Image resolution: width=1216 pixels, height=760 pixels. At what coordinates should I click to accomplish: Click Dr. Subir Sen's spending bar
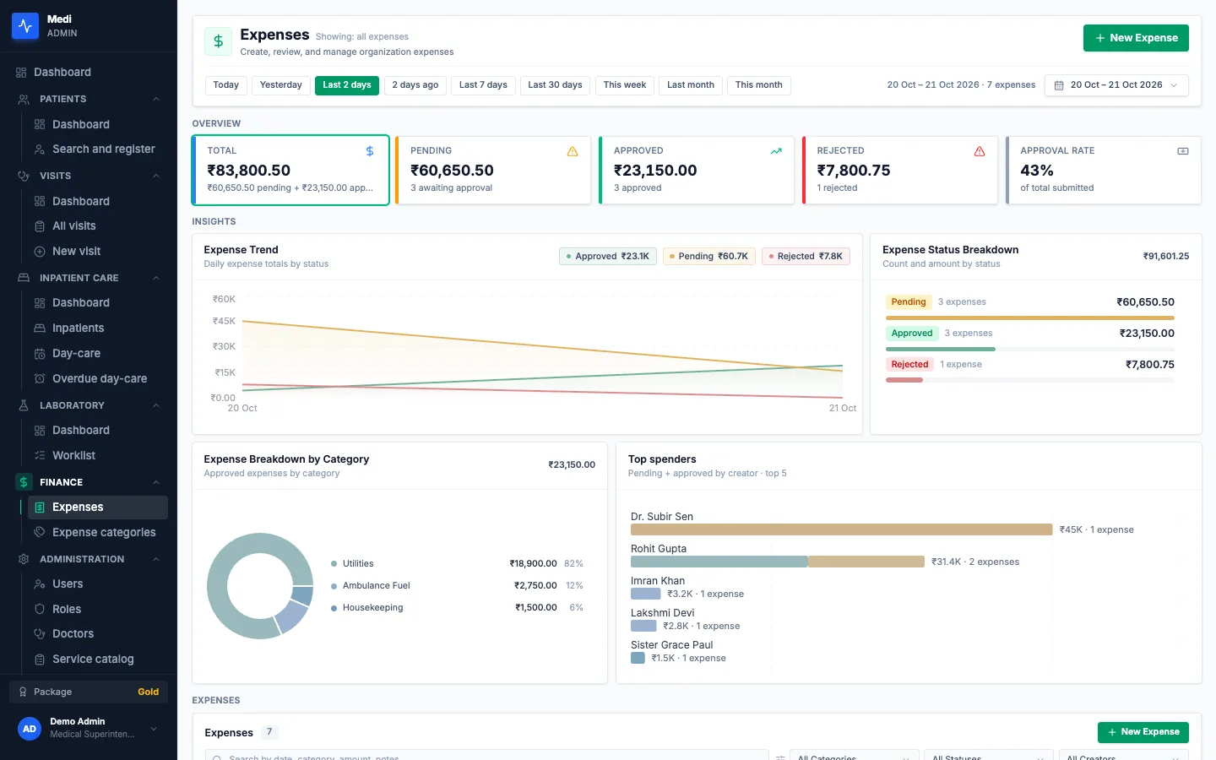[841, 529]
